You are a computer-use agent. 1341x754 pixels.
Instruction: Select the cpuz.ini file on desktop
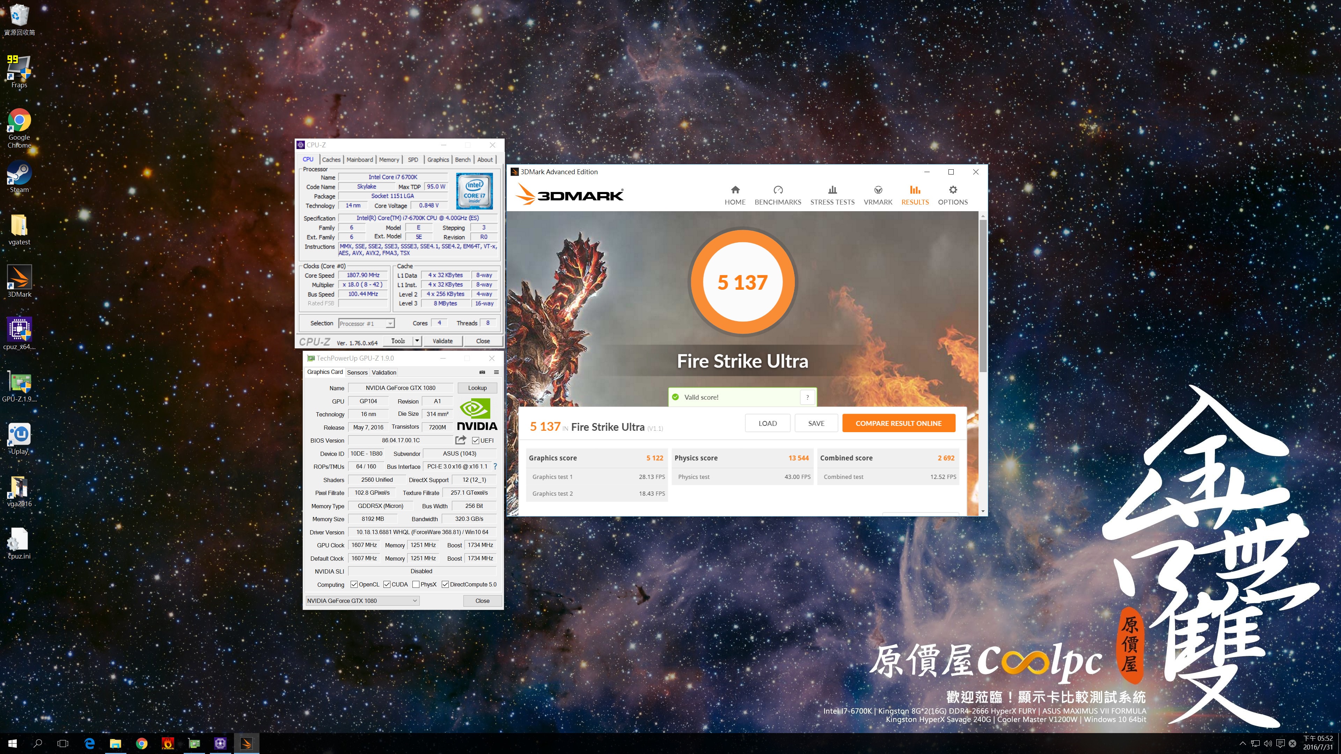(x=19, y=543)
